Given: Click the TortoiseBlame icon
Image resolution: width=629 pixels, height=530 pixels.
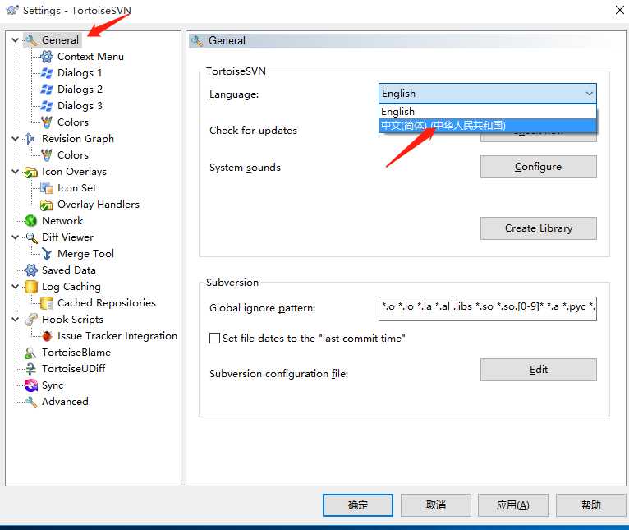Looking at the screenshot, I should [x=30, y=353].
